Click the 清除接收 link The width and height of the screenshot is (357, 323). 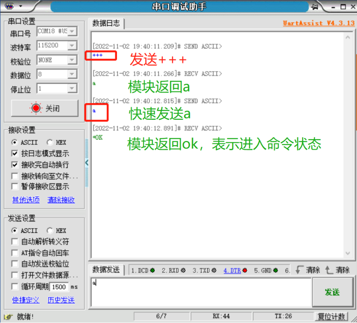(61, 200)
